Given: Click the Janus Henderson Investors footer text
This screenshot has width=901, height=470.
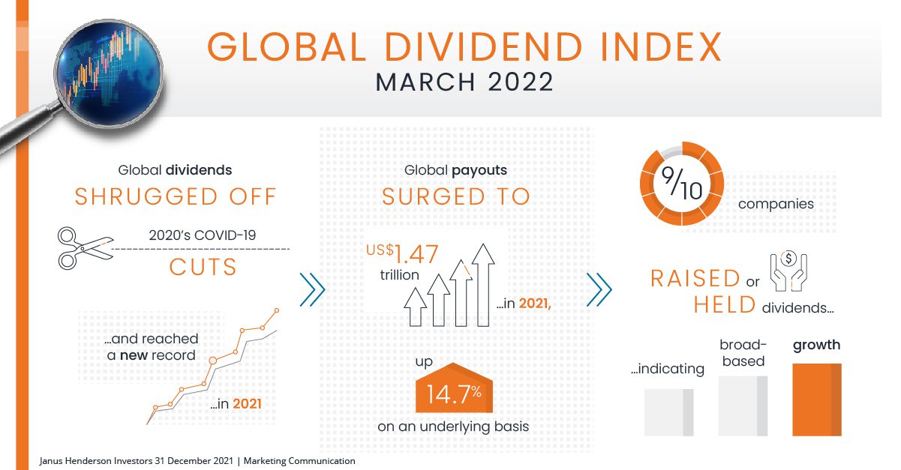Looking at the screenshot, I should point(197,462).
